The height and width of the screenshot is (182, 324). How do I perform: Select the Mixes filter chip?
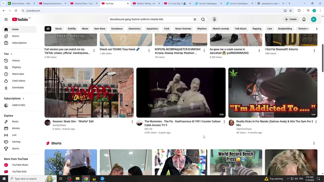click(85, 29)
